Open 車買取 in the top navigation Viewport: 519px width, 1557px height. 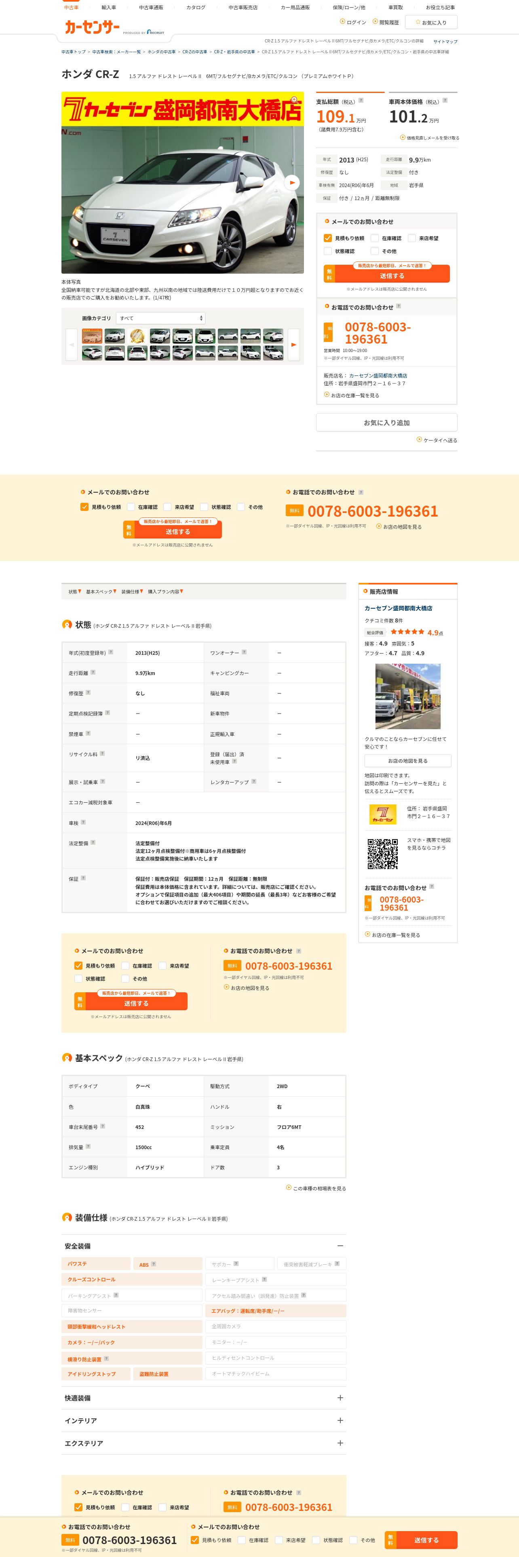(x=396, y=7)
